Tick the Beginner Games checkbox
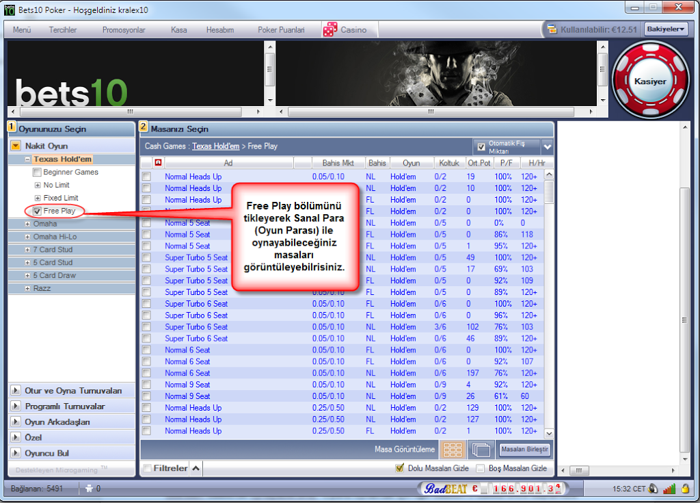The image size is (700, 503). (x=37, y=172)
